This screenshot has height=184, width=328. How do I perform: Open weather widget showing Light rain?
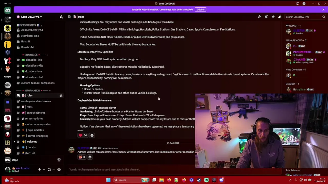12,180
